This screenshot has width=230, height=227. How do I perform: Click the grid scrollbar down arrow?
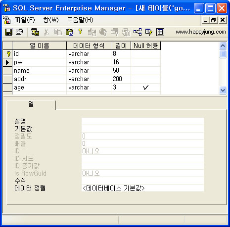click(x=223, y=90)
